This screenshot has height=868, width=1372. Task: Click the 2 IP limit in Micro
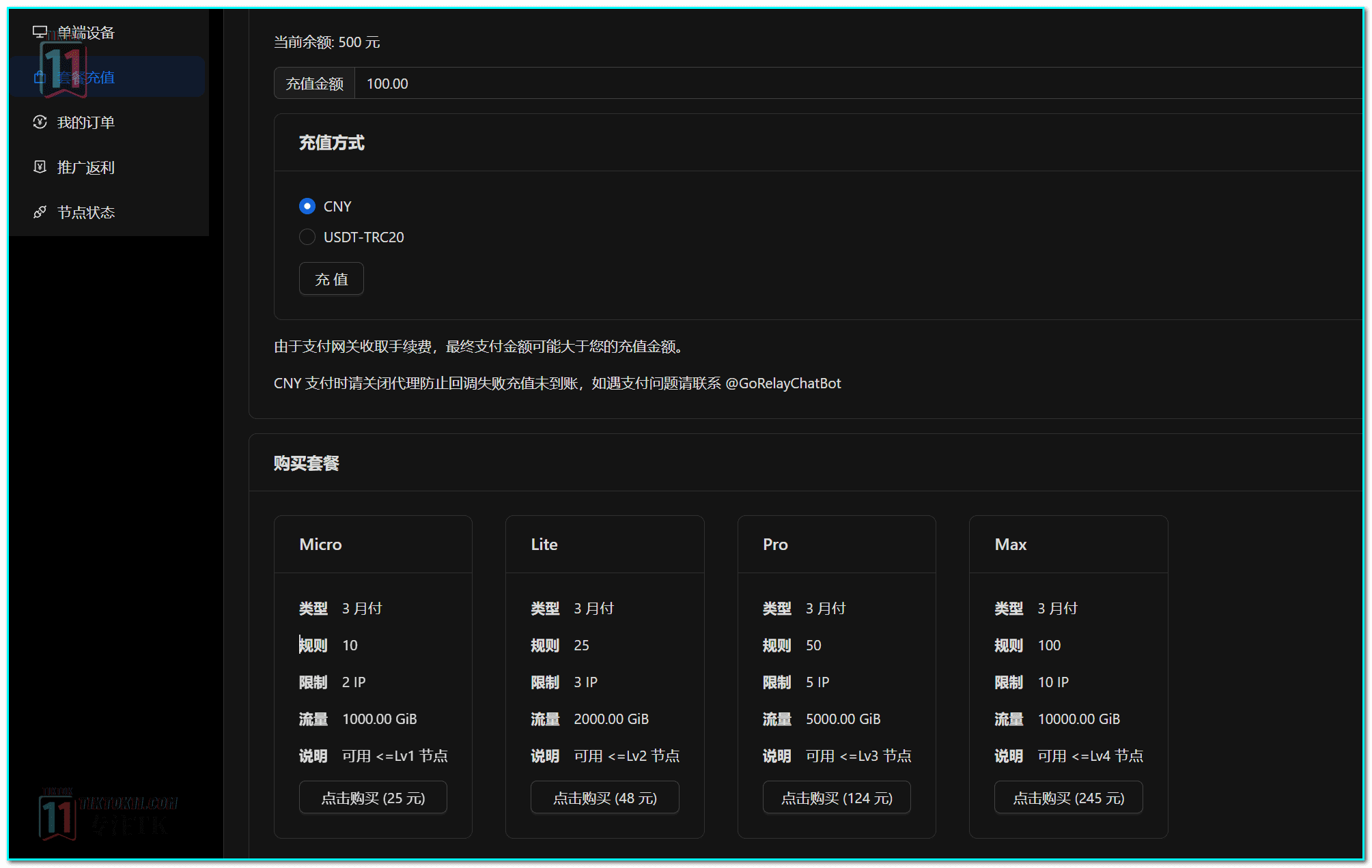(354, 682)
